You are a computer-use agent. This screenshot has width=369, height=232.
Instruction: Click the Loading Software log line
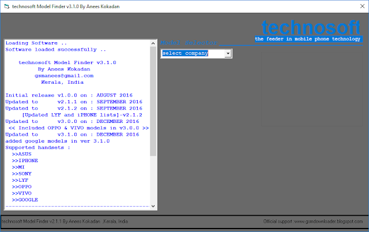coord(36,43)
